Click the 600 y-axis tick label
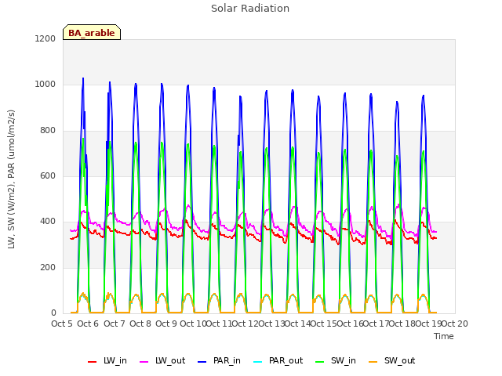This screenshot has height=376, width=502. click(x=48, y=175)
